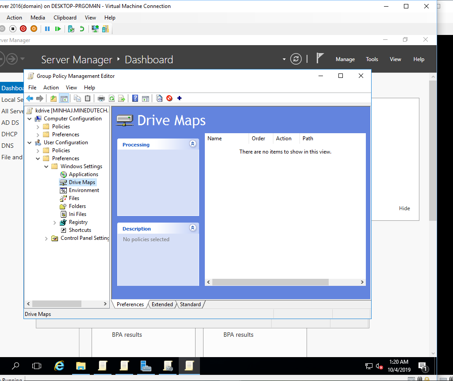Expand Preferences under Computer Configuration
The image size is (453, 381).
(x=38, y=135)
